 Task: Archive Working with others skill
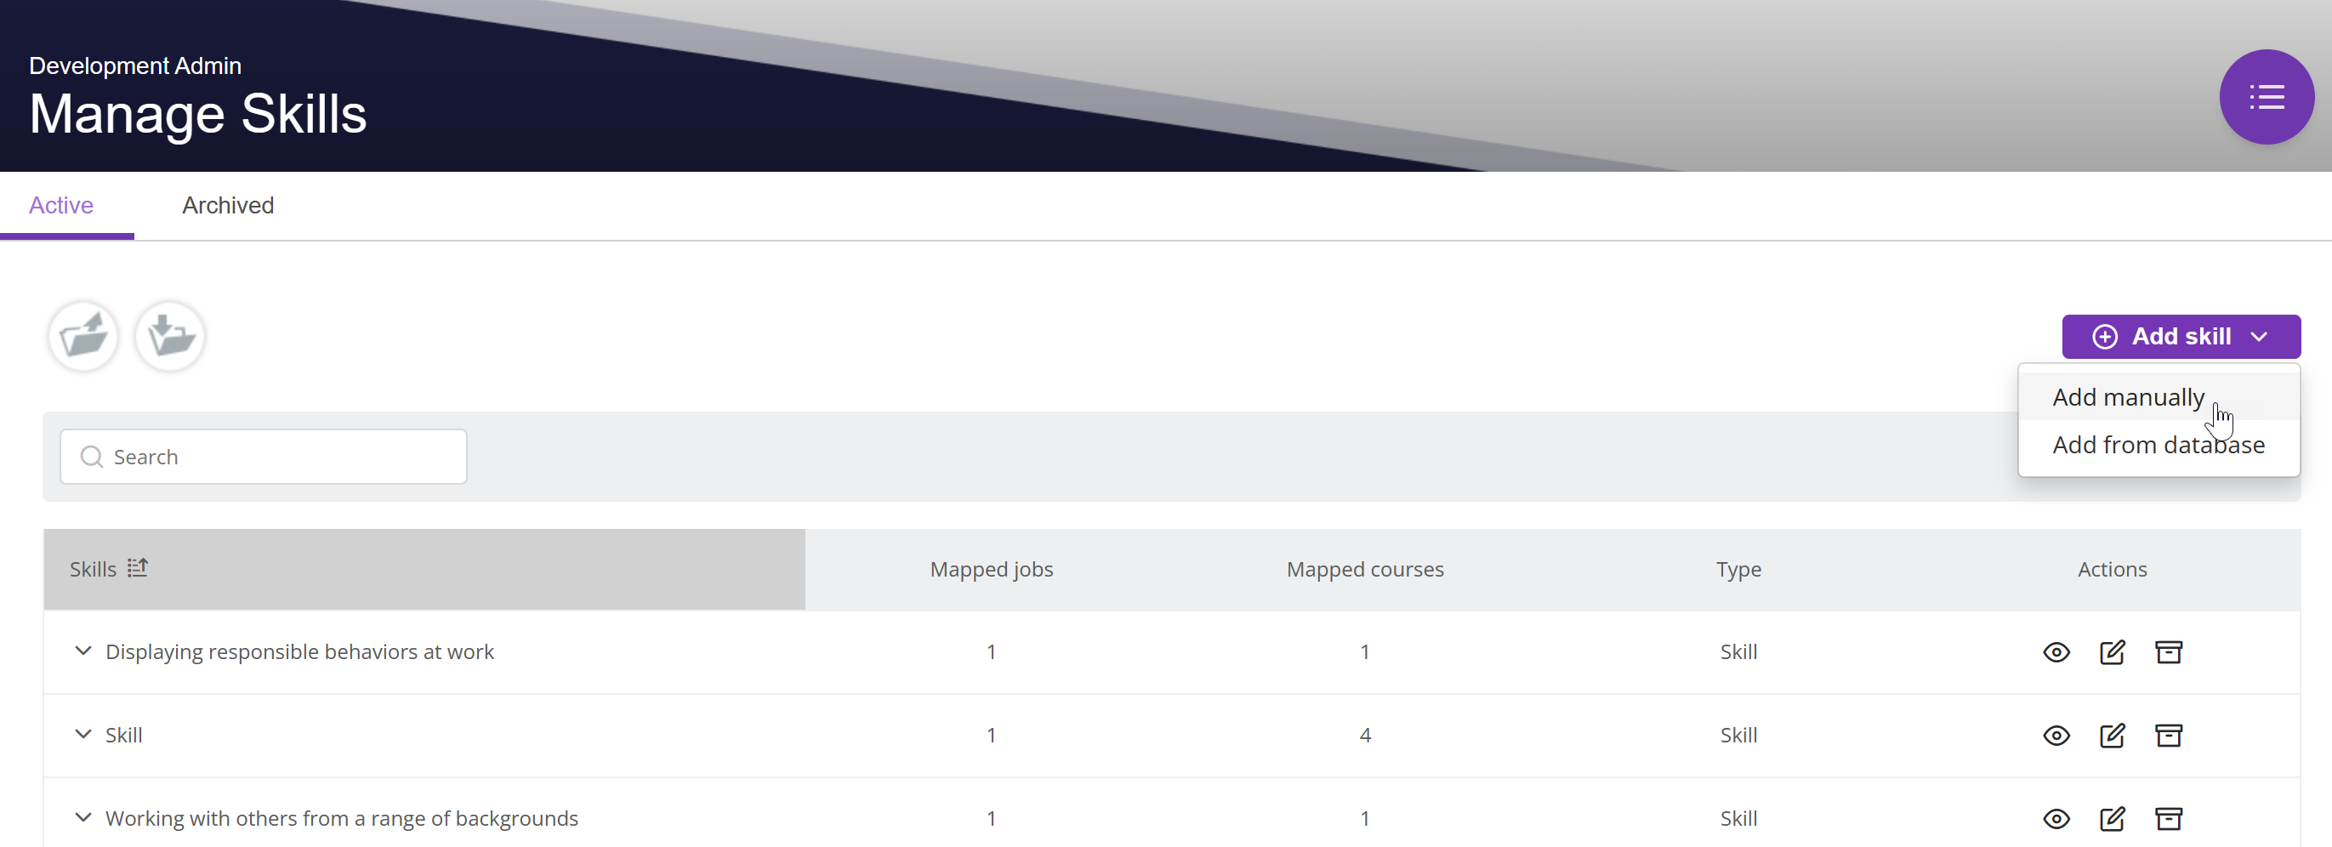coord(2168,819)
